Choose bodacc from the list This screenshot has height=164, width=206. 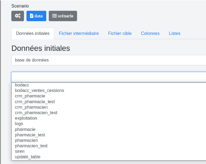tap(22, 85)
